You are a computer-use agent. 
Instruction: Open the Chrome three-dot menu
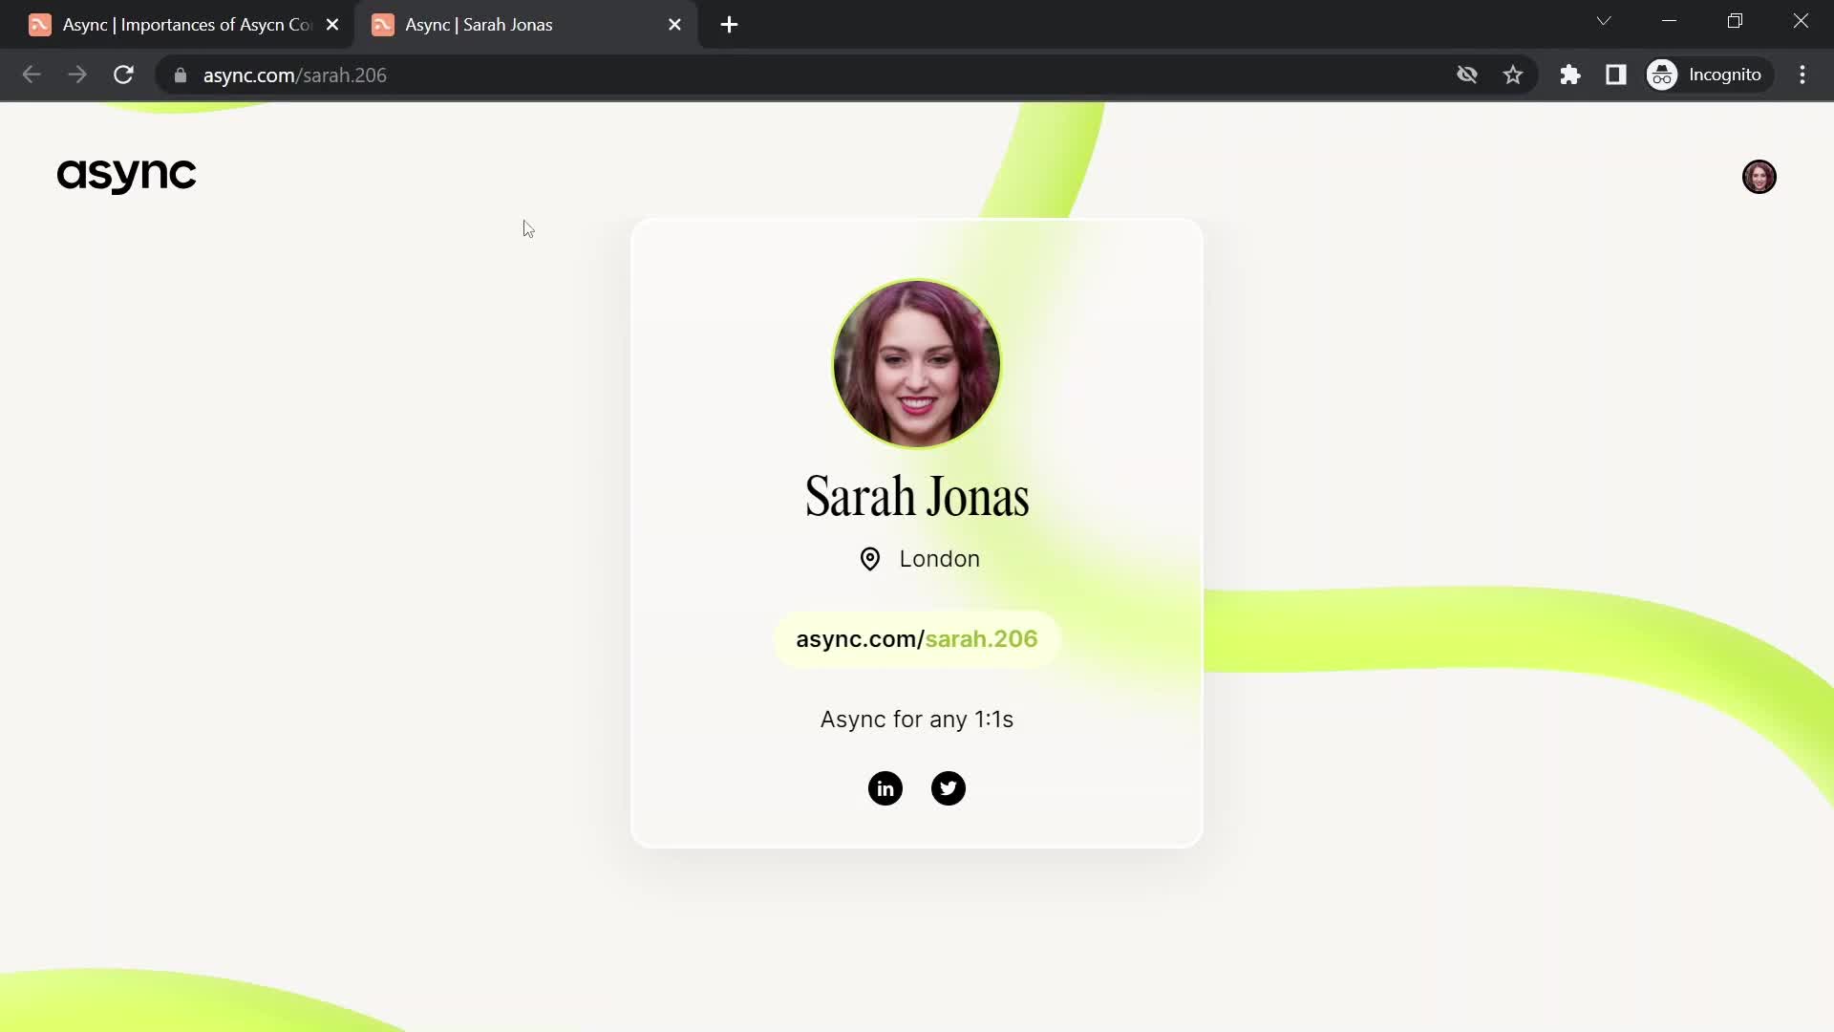[x=1802, y=75]
